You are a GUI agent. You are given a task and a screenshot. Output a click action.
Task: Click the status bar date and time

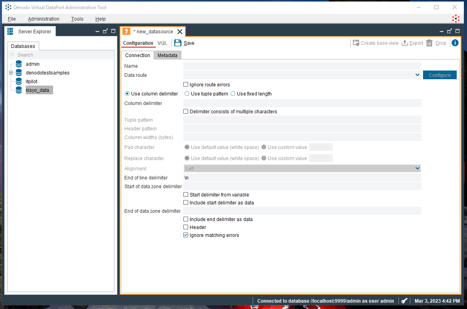(x=437, y=301)
